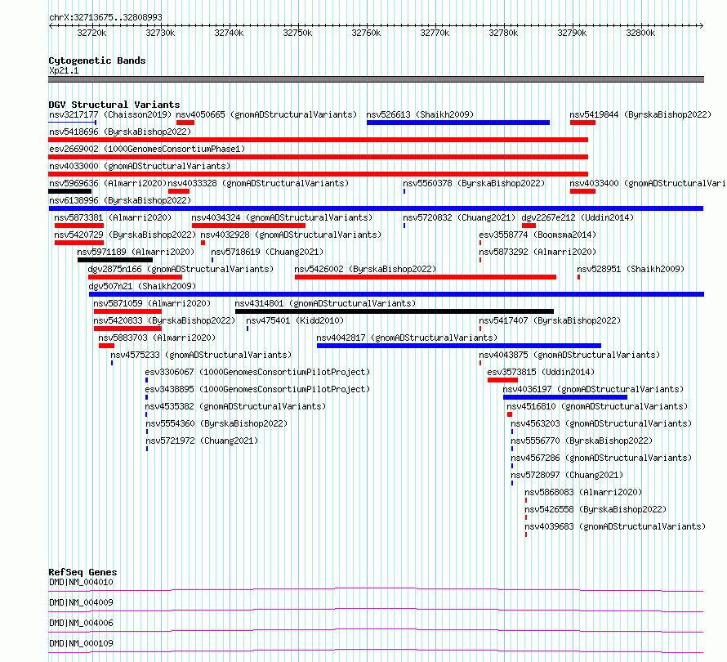Viewport: 727px width, 662px height.
Task: Click the nsv5556770 (ByrskaBishop2022) label
Action: click(x=582, y=441)
